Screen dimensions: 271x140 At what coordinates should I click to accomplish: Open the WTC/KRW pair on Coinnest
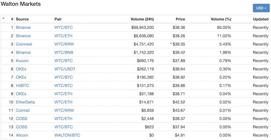point(64,44)
